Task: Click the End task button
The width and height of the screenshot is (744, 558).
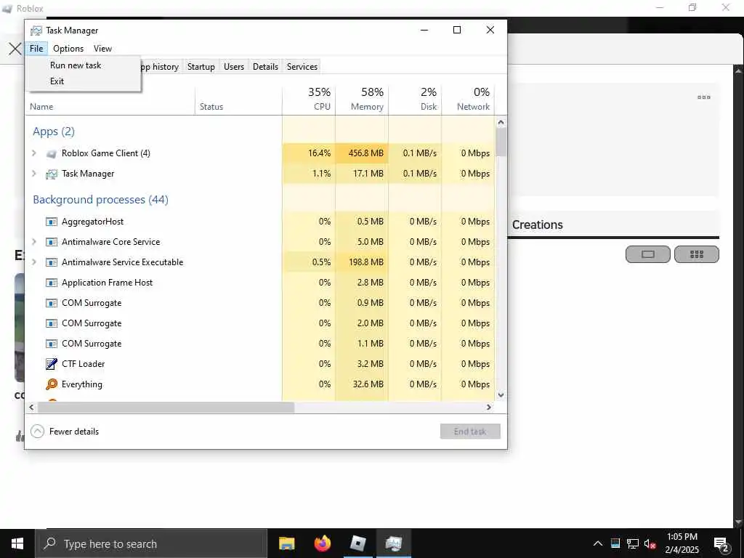Action: 470,432
